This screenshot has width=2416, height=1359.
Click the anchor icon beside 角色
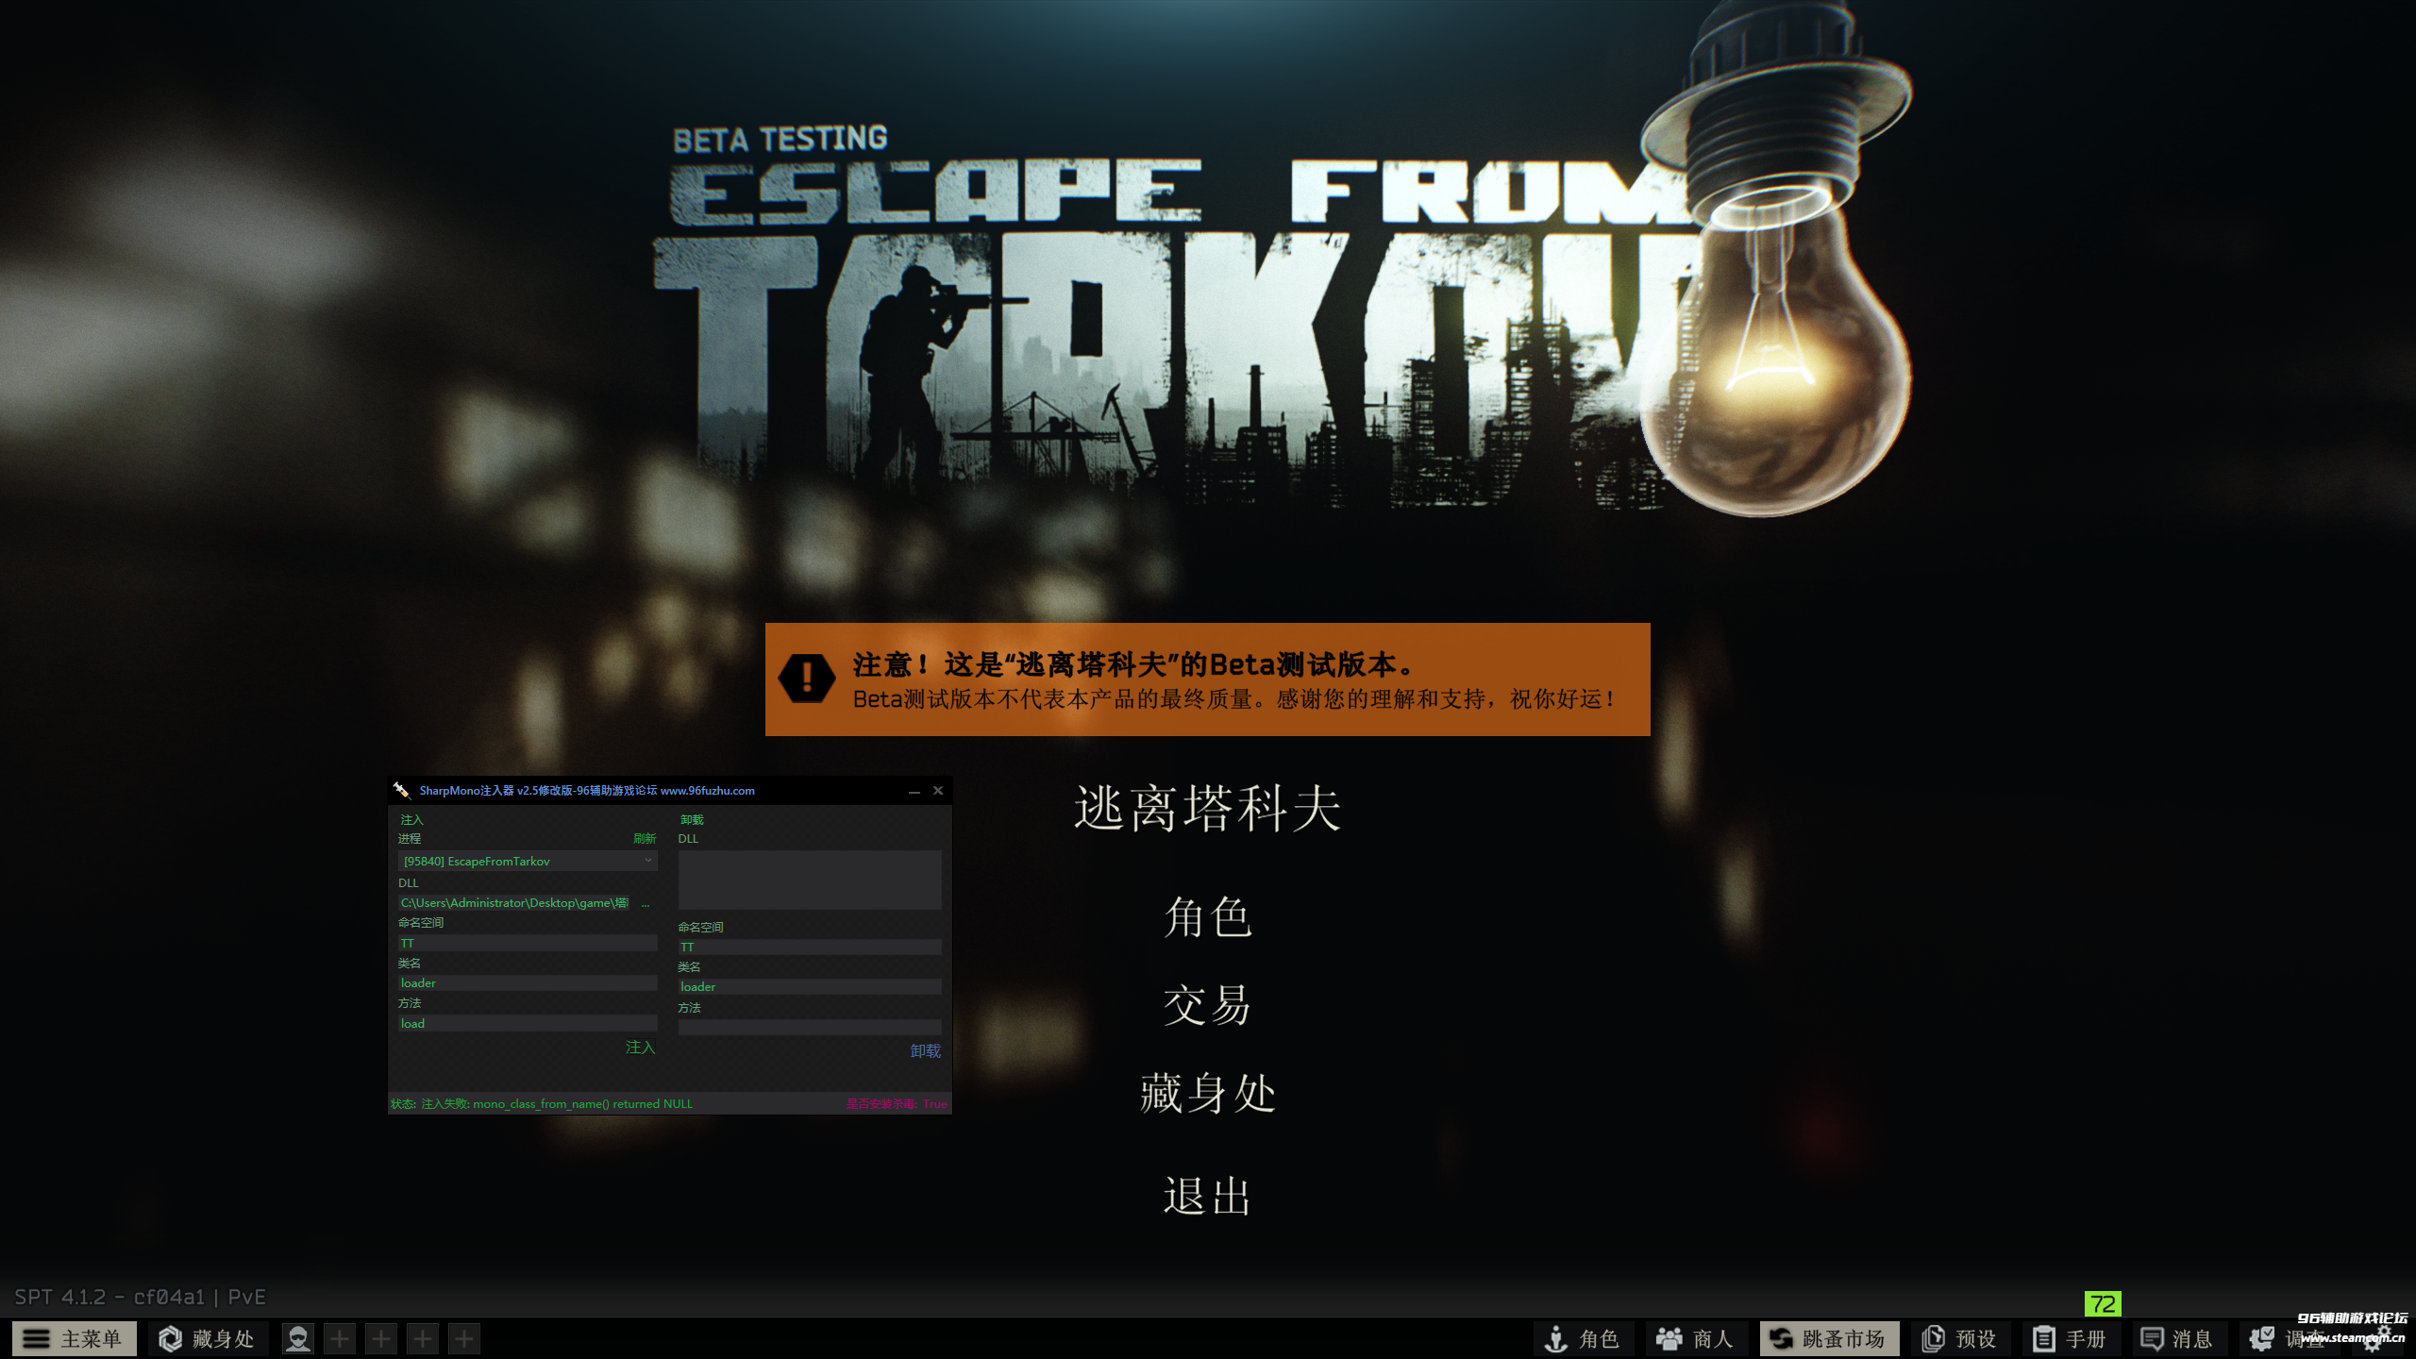click(x=1556, y=1338)
